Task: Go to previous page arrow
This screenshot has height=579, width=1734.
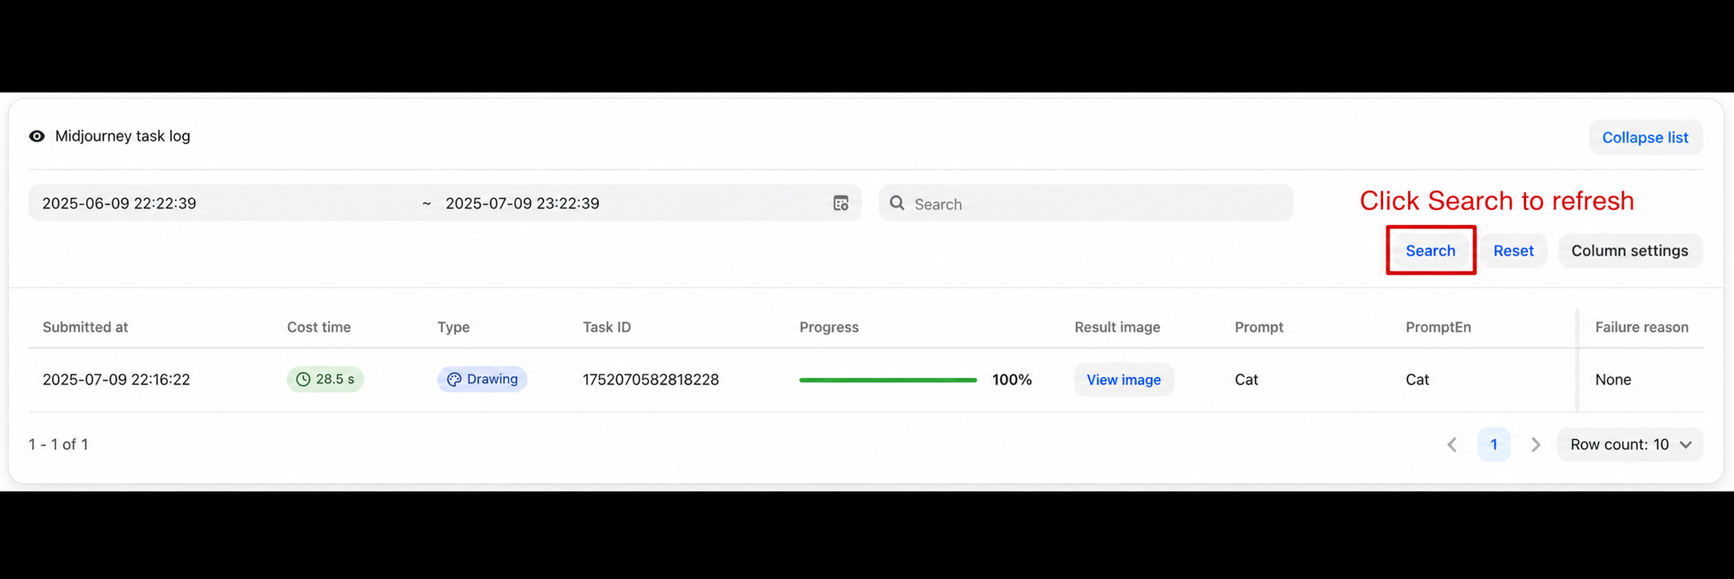Action: tap(1452, 445)
